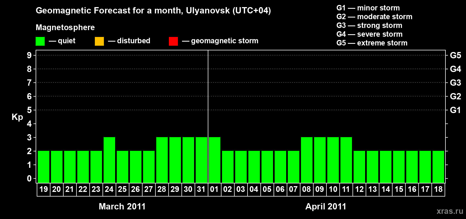
Task: Click the 'G1 — minor storm' legend line
Action: 368,8
